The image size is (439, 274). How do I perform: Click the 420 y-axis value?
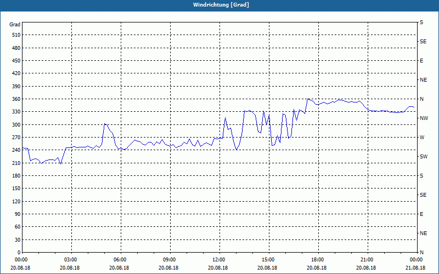16,73
